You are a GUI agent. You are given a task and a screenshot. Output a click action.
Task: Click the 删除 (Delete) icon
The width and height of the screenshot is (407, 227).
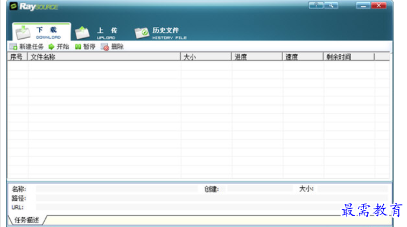click(105, 47)
